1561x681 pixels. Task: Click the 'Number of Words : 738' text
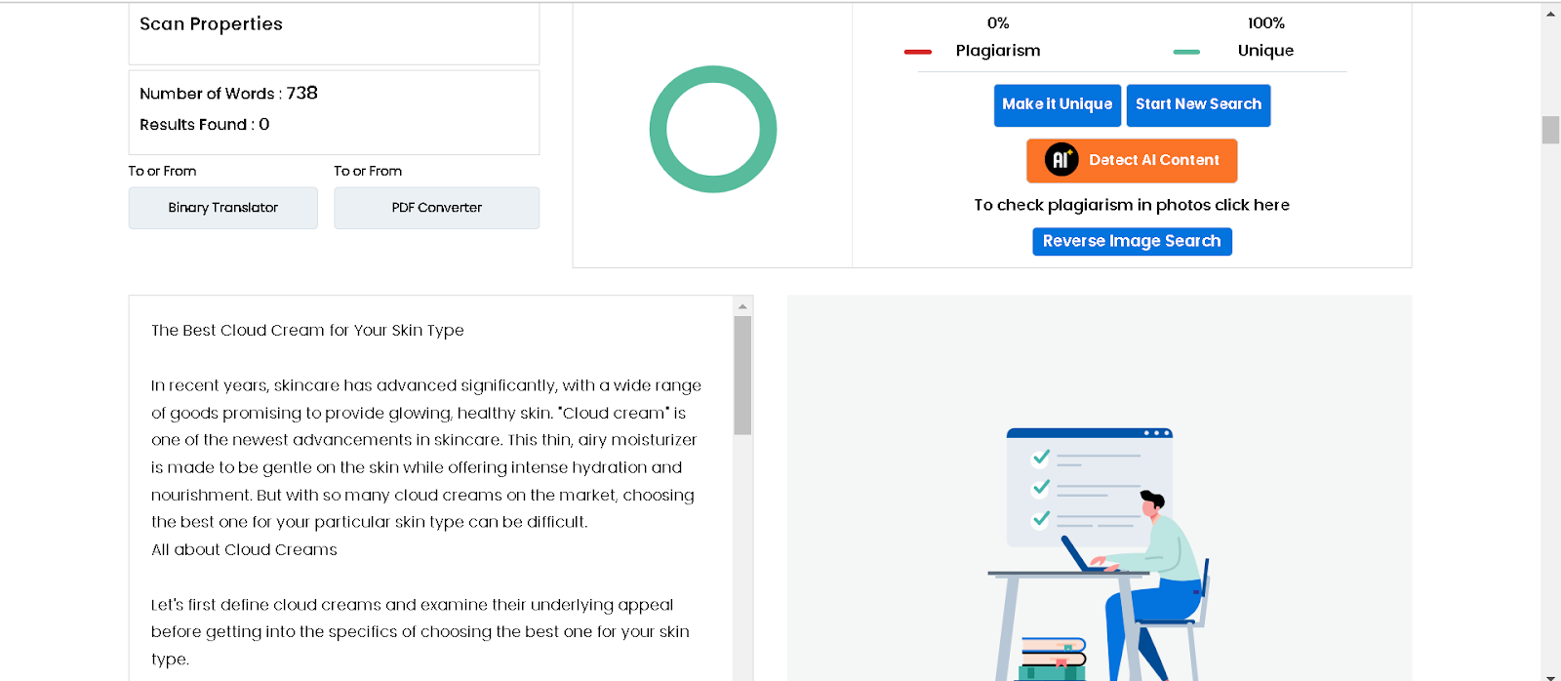click(228, 94)
